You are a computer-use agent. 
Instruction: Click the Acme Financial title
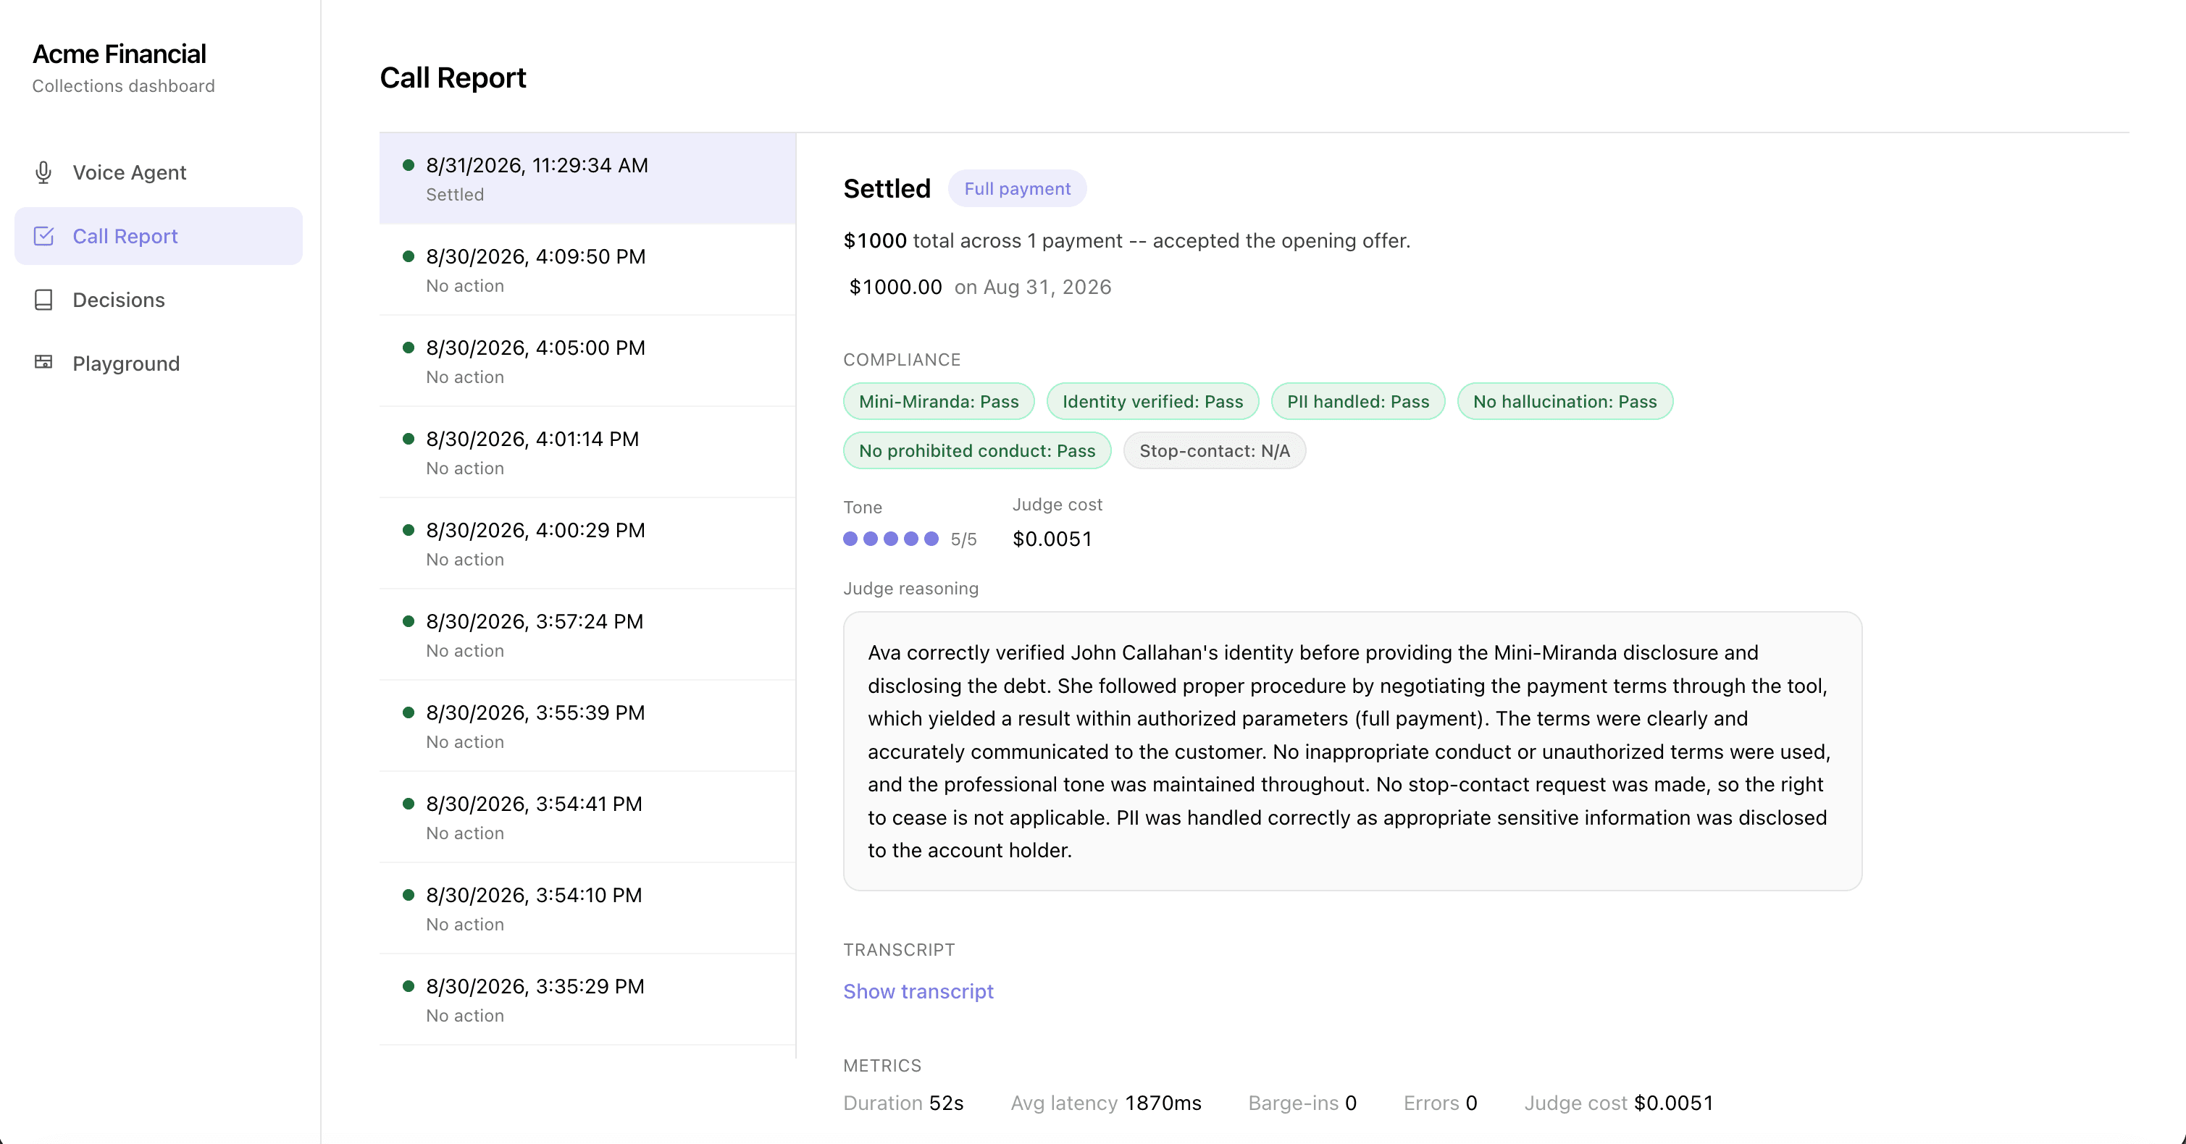pyautogui.click(x=119, y=54)
